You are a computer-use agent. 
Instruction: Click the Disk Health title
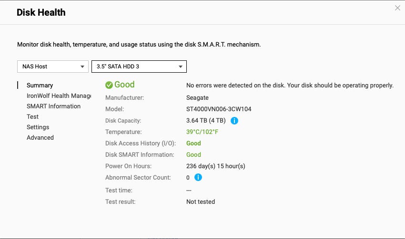(41, 13)
